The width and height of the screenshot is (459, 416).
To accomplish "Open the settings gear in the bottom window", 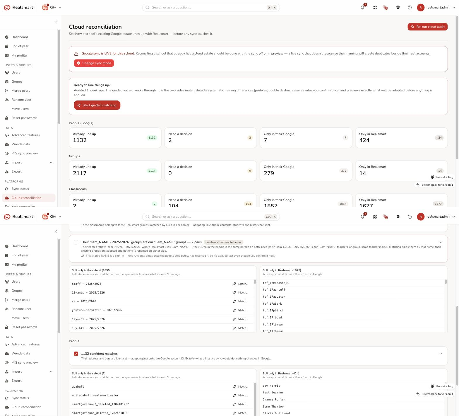I will click(x=398, y=216).
